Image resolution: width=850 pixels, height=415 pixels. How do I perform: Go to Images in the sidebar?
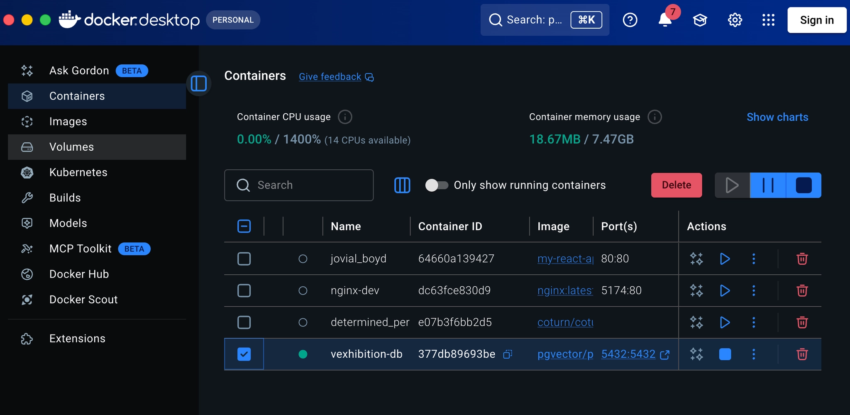click(68, 122)
